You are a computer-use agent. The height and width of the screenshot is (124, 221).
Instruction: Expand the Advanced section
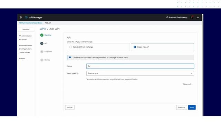click(x=188, y=84)
